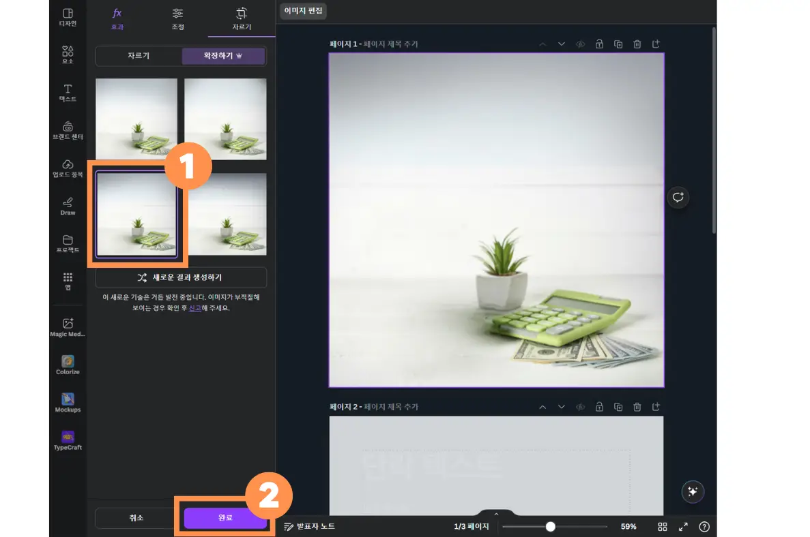This screenshot has height=537, width=810.
Task: Select the 자르기 crop mode segment
Action: (x=139, y=56)
